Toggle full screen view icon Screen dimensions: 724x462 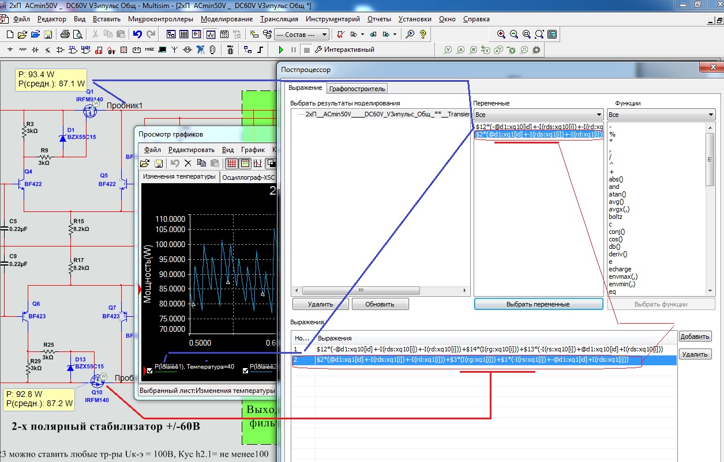[x=553, y=34]
